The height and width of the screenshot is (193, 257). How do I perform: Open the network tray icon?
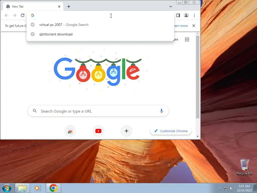tap(226, 188)
